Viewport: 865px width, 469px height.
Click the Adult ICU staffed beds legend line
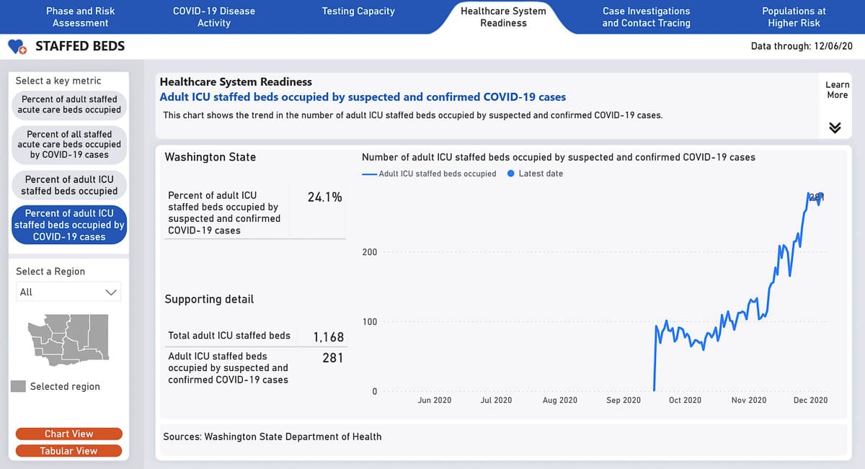pos(369,174)
